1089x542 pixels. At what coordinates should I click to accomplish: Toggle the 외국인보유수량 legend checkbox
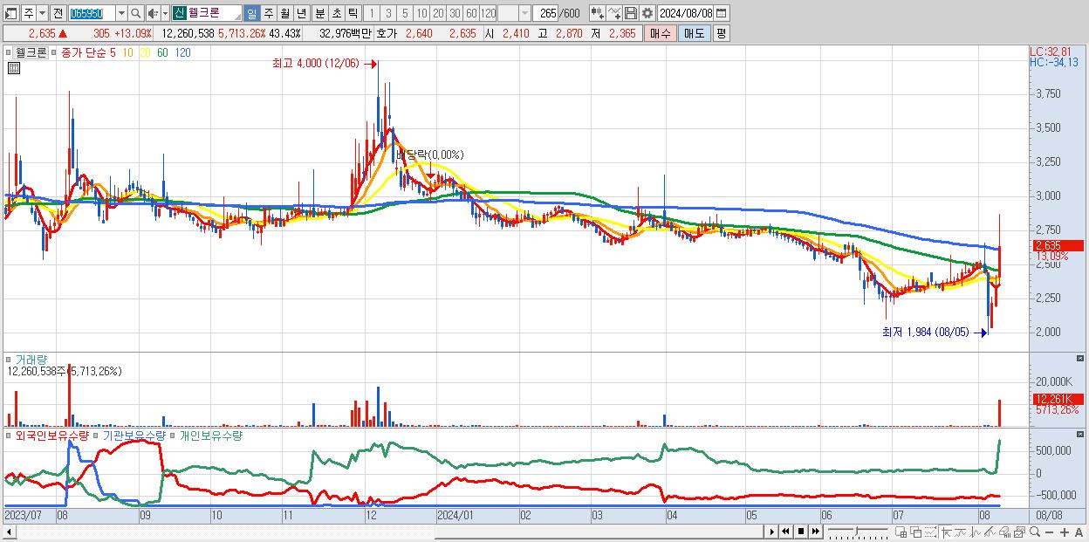coord(9,435)
